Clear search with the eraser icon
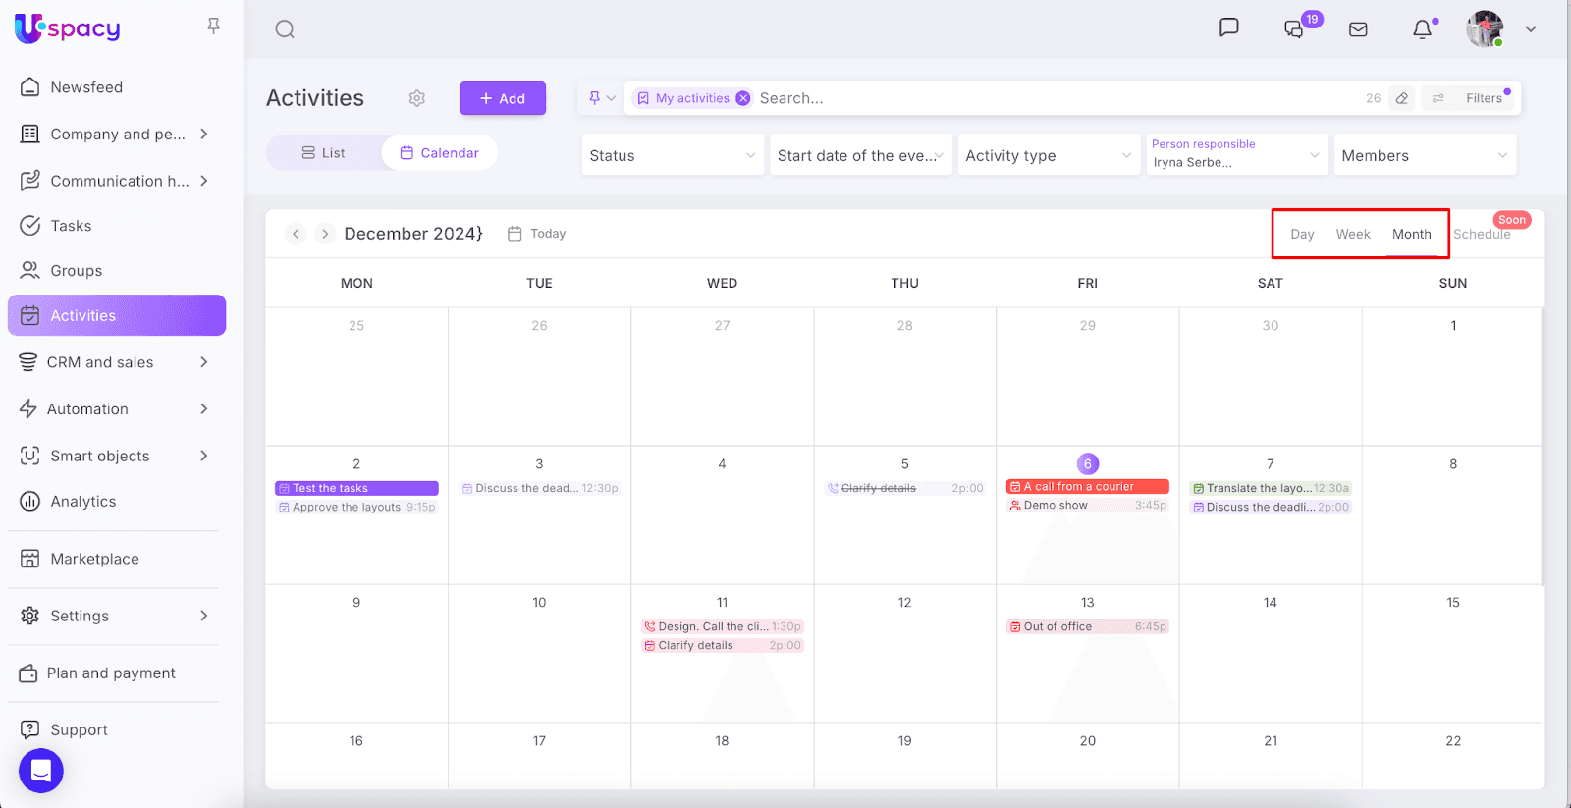 1402,98
